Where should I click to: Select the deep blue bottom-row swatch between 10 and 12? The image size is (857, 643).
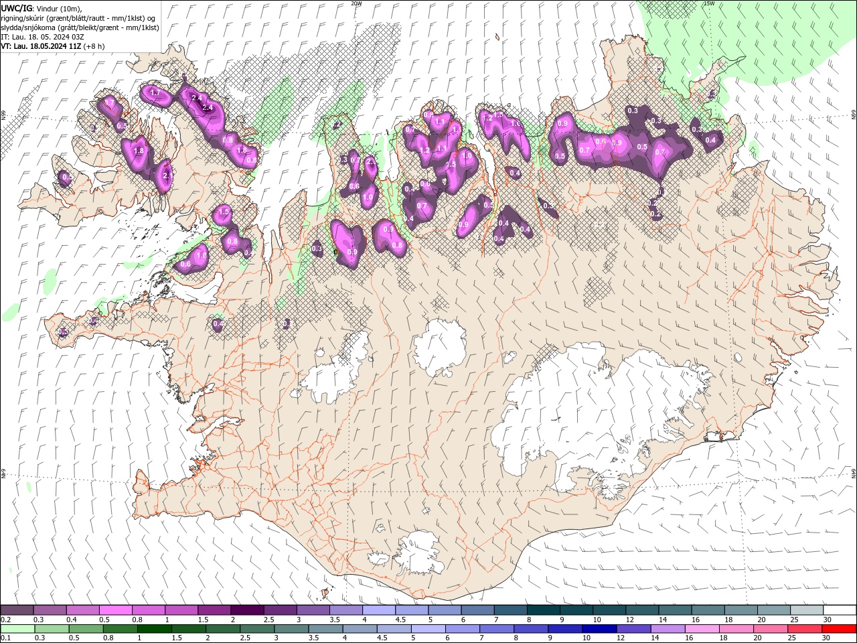[599, 629]
